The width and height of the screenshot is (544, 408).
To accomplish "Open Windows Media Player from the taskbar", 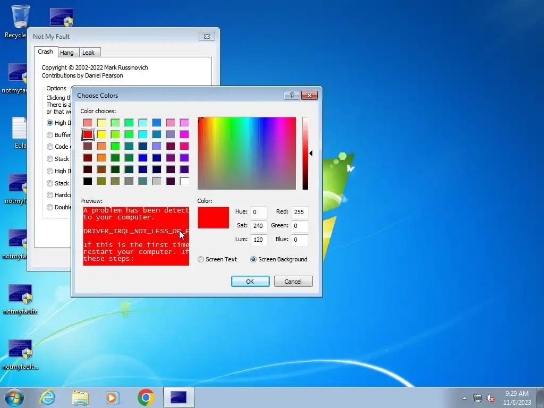I will (112, 397).
